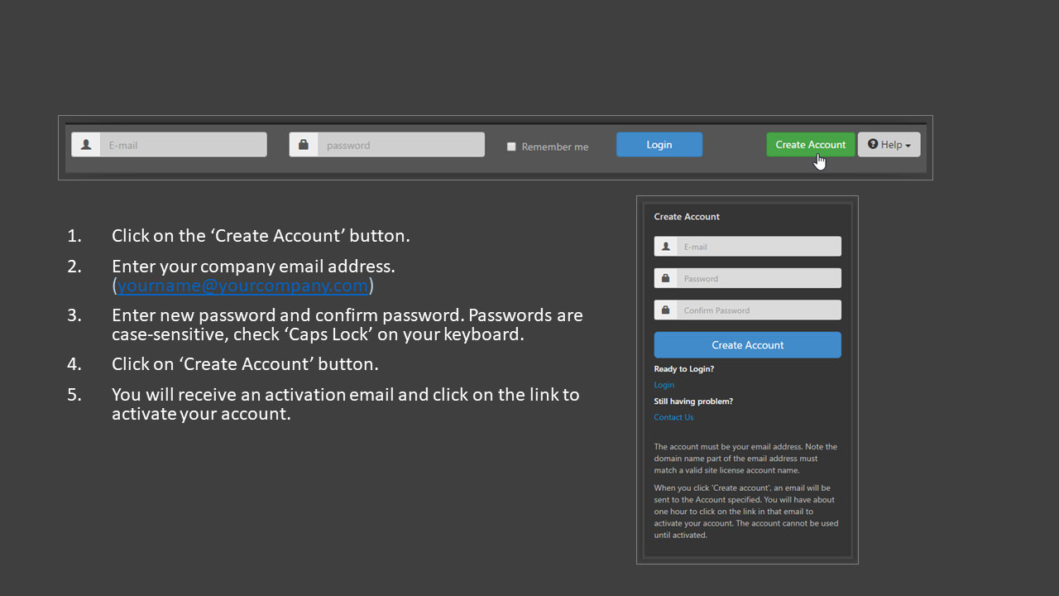The width and height of the screenshot is (1059, 596).
Task: Click the blue Login button
Action: point(659,145)
